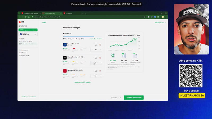Viewport: 212px width, 119px height.
Task: Click the VanEck Bitcoin ETN allocation value field
Action: [96, 50]
